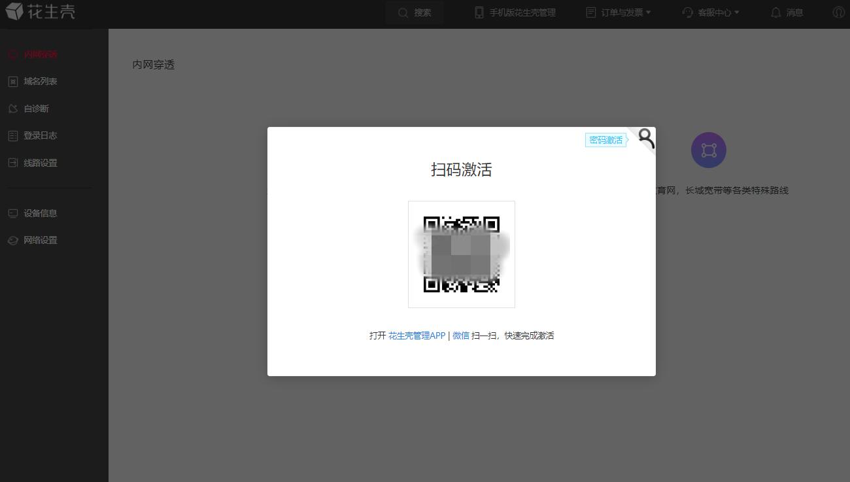Image resolution: width=850 pixels, height=482 pixels.
Task: Click the 内网穿透 page heading
Action: pos(154,65)
